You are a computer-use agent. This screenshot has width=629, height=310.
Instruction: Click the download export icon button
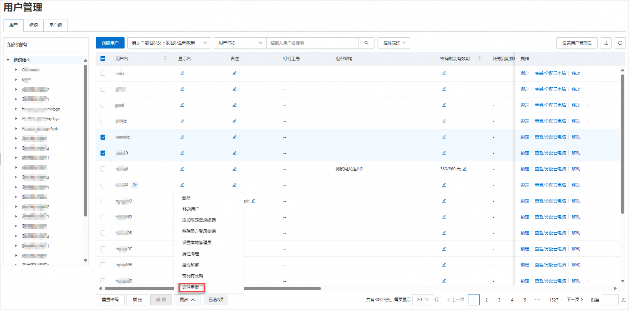[606, 43]
